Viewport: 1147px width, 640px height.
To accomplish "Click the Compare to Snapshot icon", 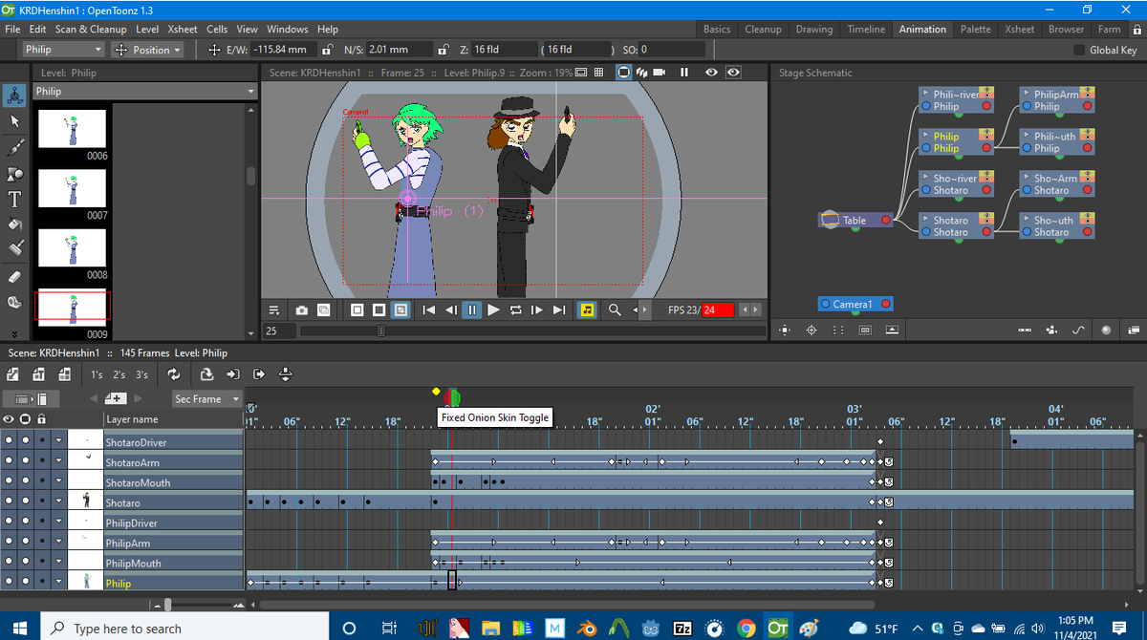I will [x=324, y=310].
